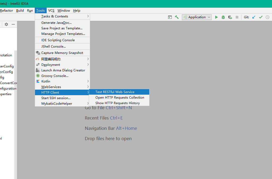The image size is (272, 179).
Task: Expand MybatisCodeHelper submenu arrow
Action: pyautogui.click(x=88, y=103)
